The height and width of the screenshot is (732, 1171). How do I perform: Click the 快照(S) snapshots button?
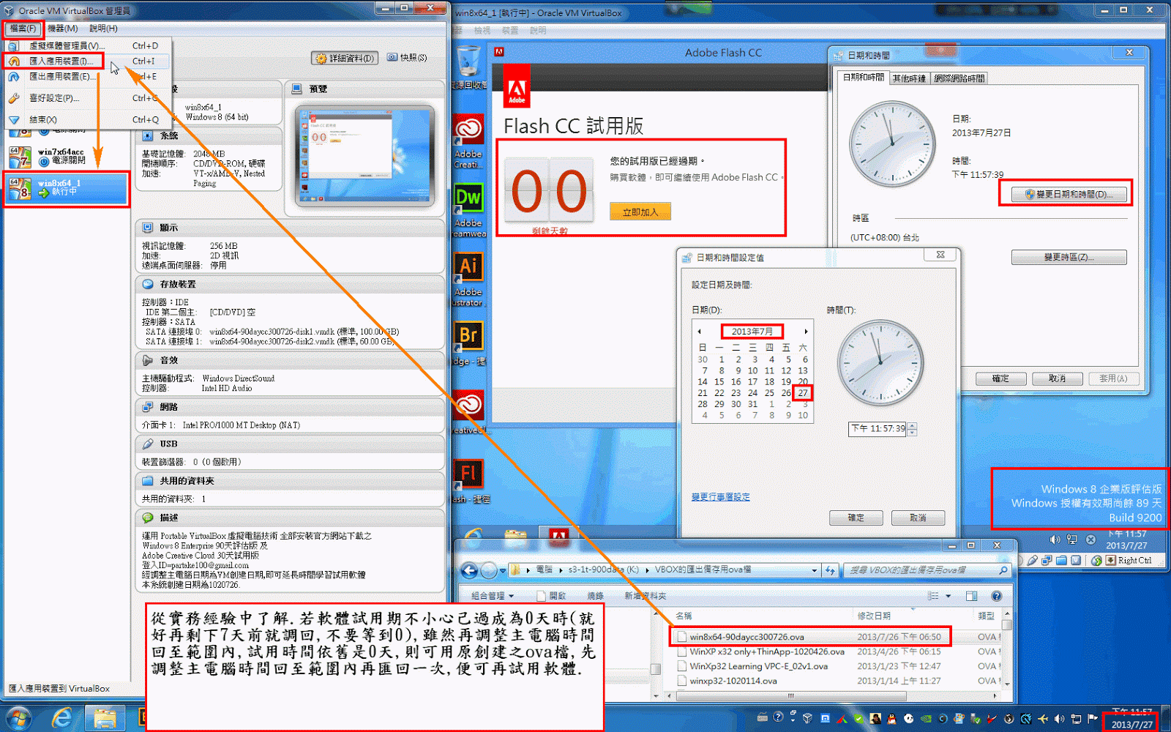[407, 58]
